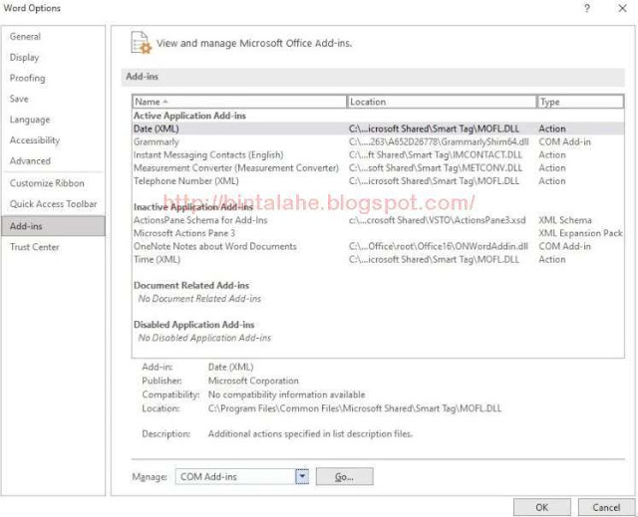This screenshot has height=517, width=638.
Task: Click the XML Schema type cell
Action: coord(565,220)
